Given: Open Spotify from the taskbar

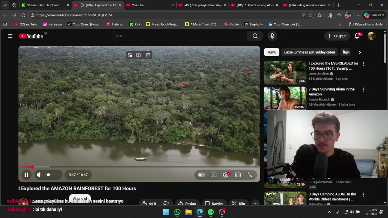Looking at the screenshot, I should pos(211,212).
